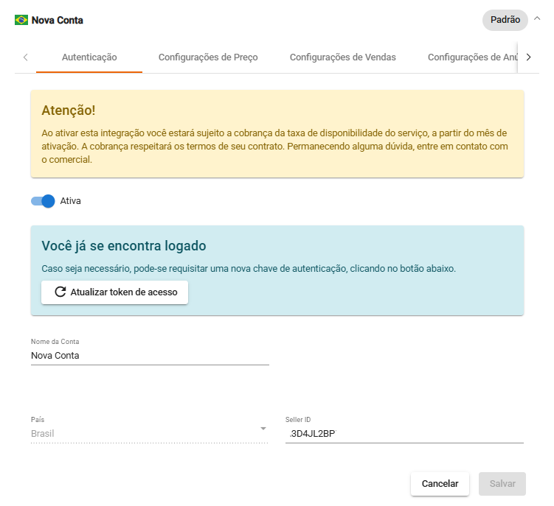Click the Nova Conta panel title

58,20
